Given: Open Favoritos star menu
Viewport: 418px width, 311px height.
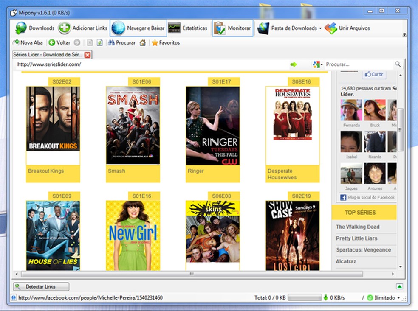Looking at the screenshot, I should pos(166,42).
